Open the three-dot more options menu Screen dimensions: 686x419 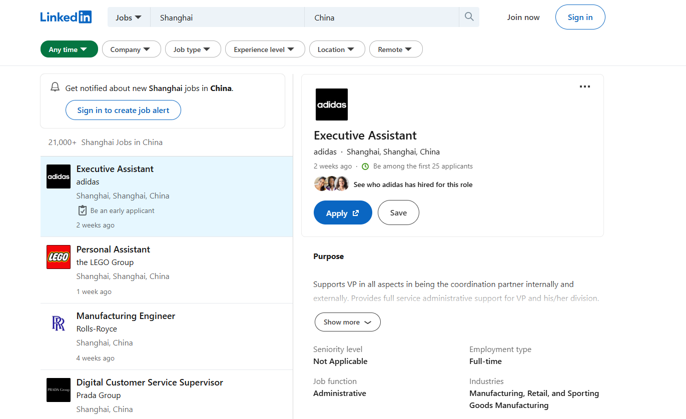tap(584, 86)
